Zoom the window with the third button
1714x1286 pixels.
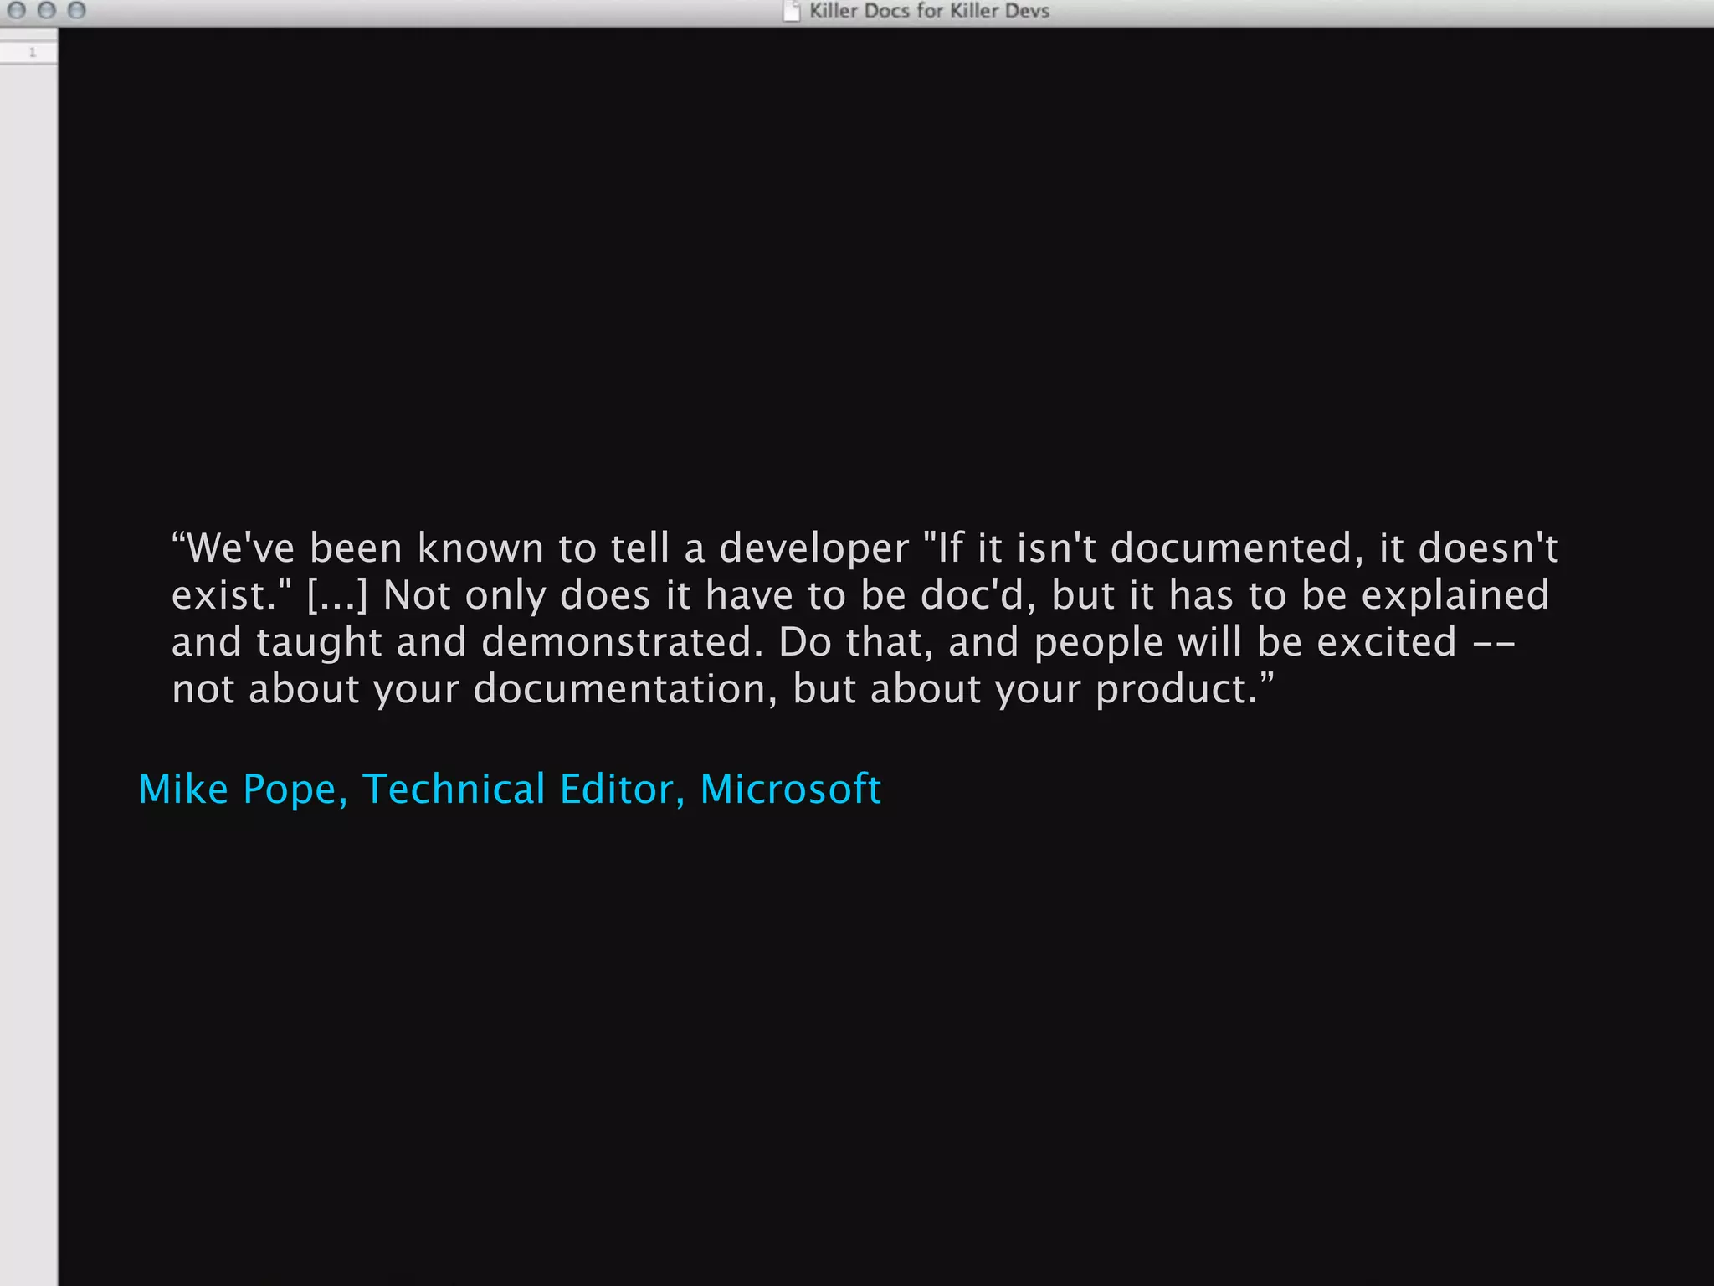pyautogui.click(x=77, y=10)
